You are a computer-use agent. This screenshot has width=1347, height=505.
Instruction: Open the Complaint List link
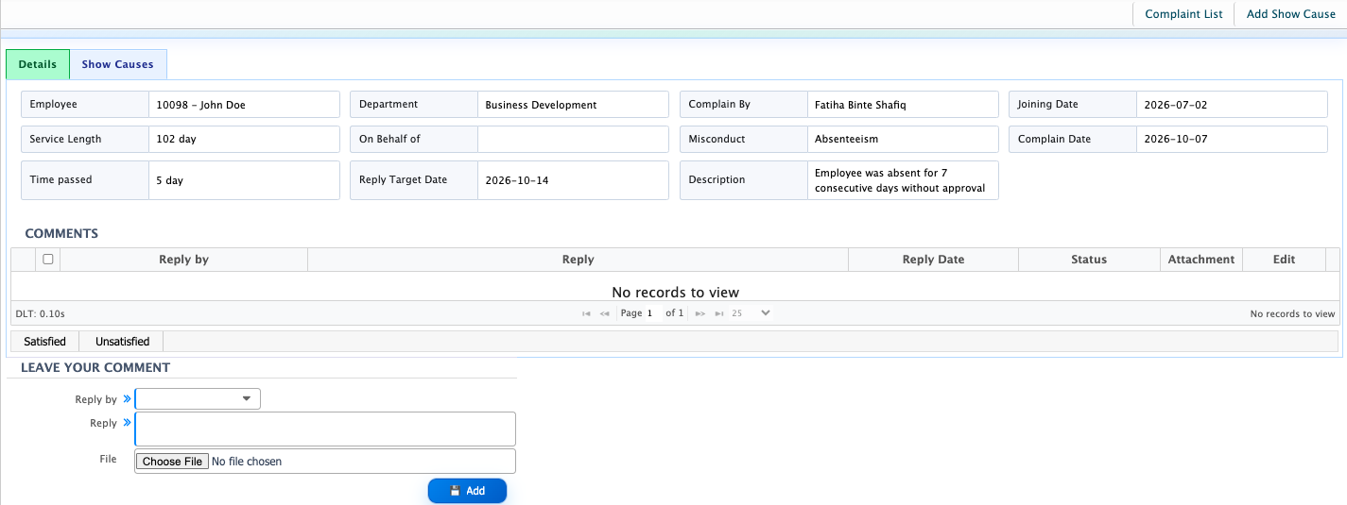1183,14
